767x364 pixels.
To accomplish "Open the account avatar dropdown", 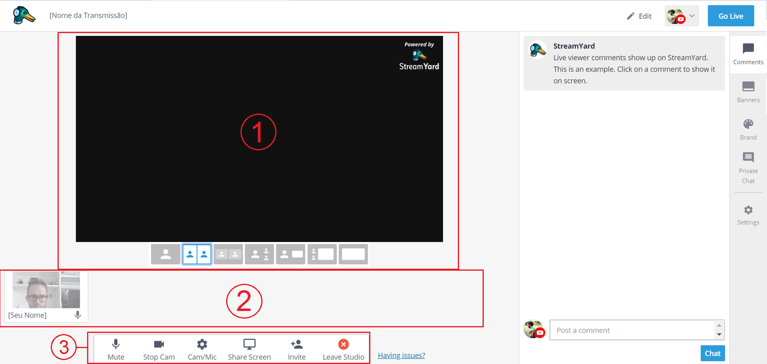I will (x=682, y=16).
